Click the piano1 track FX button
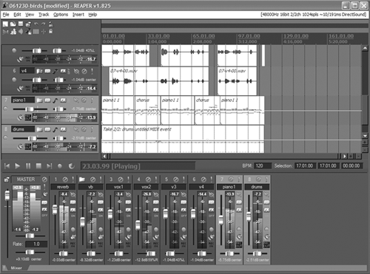 coord(63,100)
